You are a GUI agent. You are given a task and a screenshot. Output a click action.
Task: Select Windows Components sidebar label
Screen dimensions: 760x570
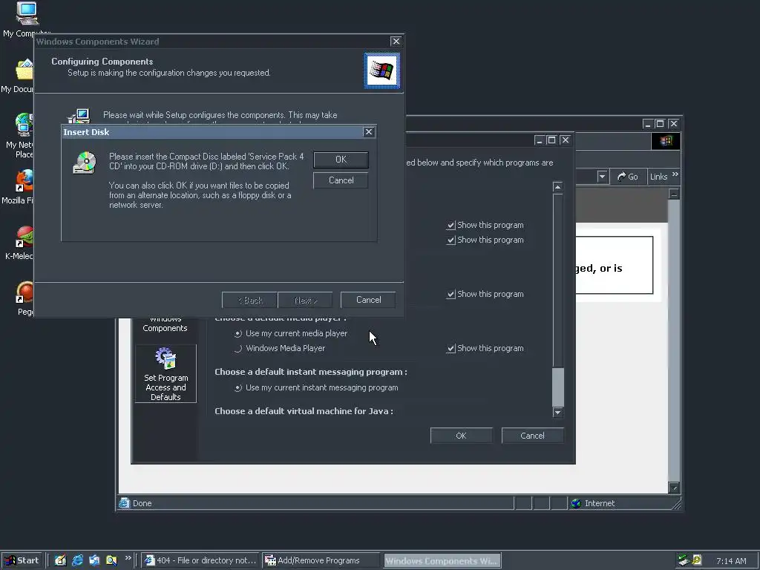166,324
